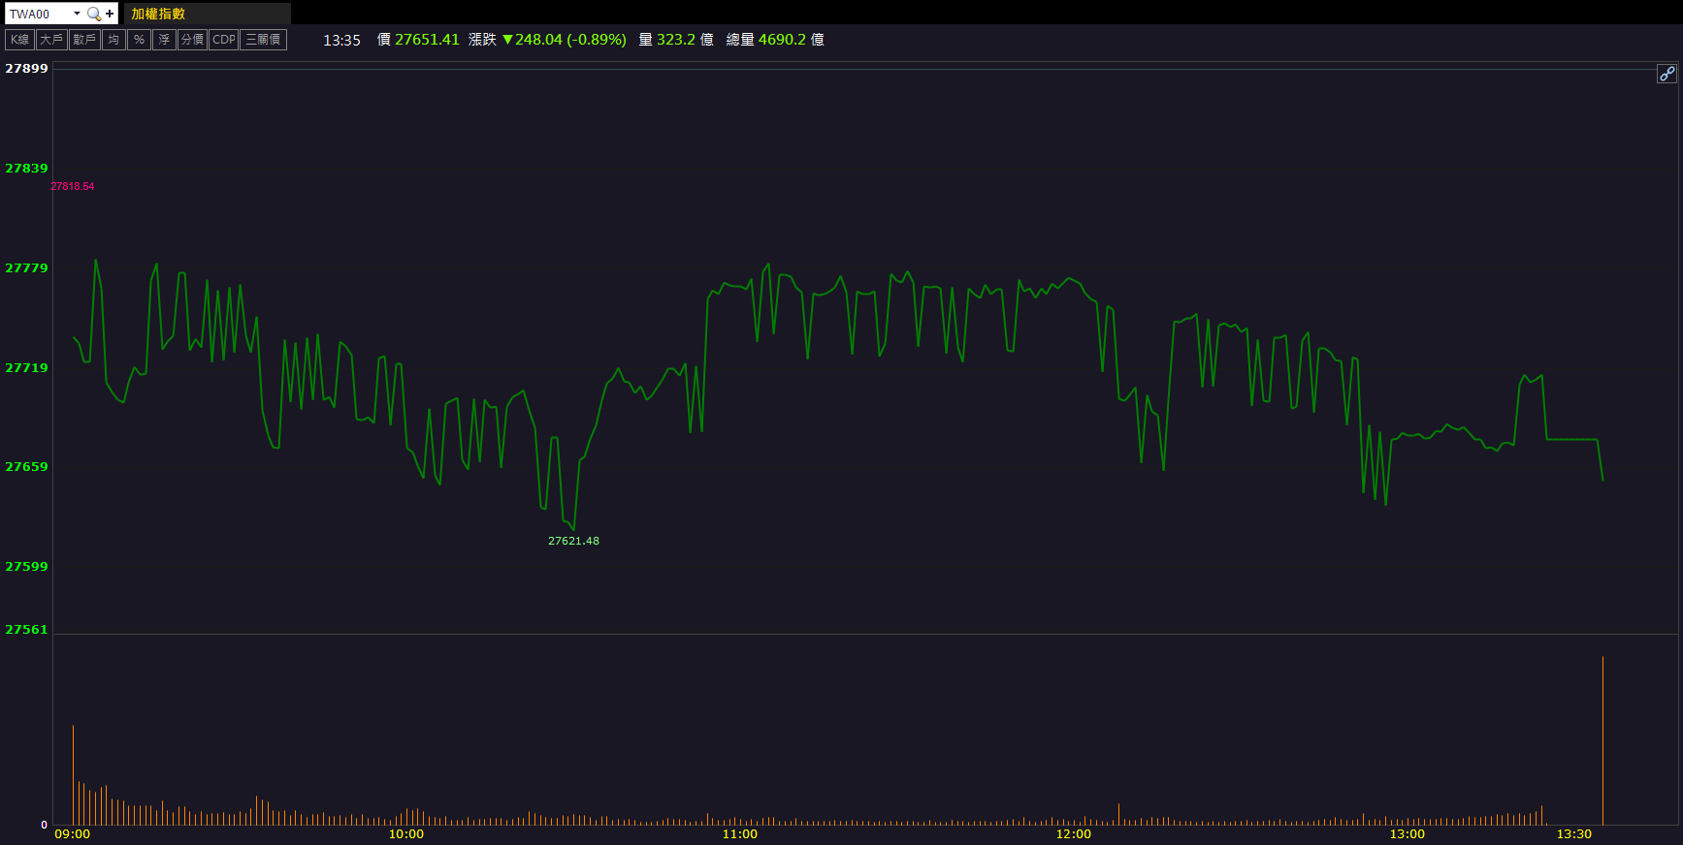Click the 13:30 closing volume bar
The width and height of the screenshot is (1683, 845).
point(1602,741)
